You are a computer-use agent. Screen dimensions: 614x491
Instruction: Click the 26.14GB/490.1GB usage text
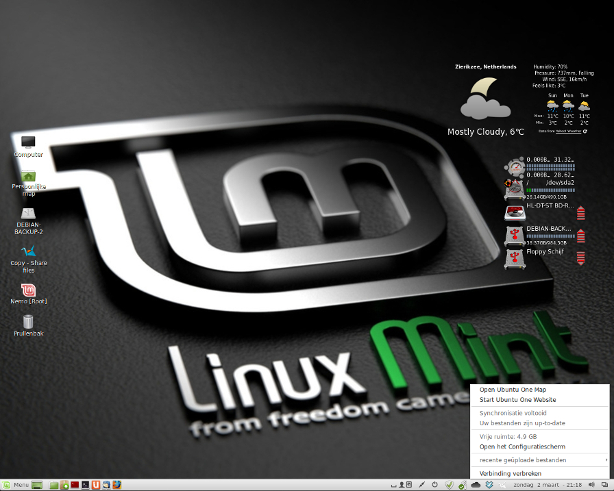click(546, 197)
